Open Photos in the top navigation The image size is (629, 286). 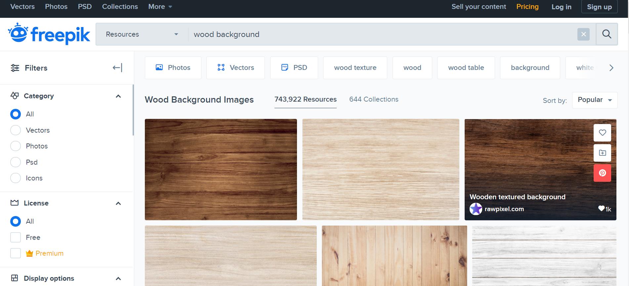(x=56, y=7)
